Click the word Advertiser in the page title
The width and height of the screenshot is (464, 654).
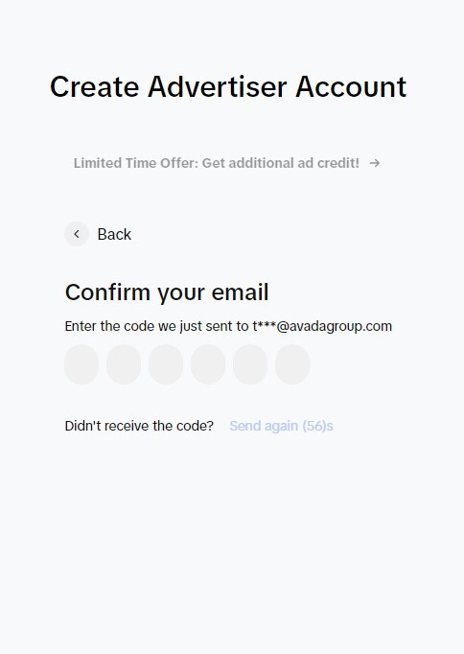[x=218, y=86]
